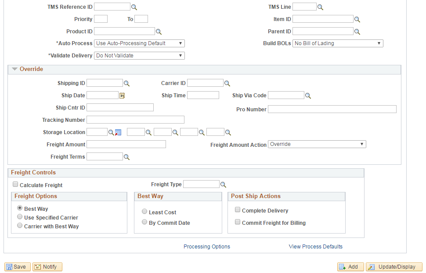Enable the Calculate Freight checkbox
Viewport: 426px width, 273px height.
tap(15, 184)
